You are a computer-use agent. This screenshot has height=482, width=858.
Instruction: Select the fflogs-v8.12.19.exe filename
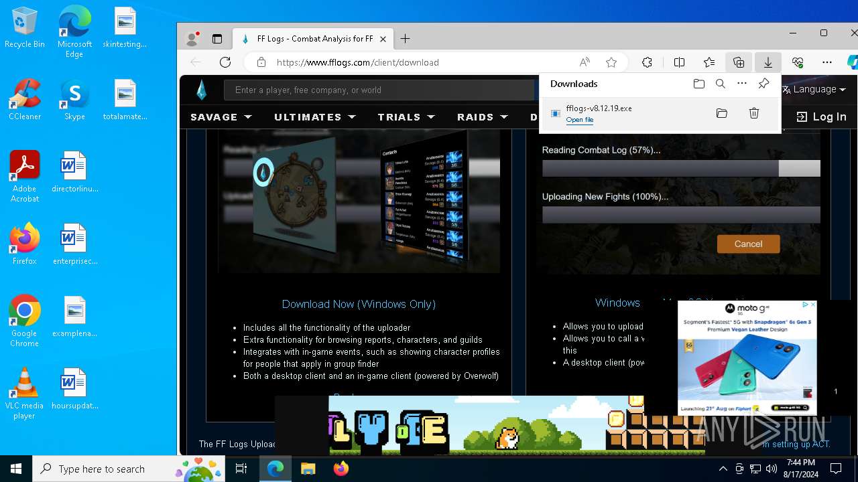[x=599, y=108]
